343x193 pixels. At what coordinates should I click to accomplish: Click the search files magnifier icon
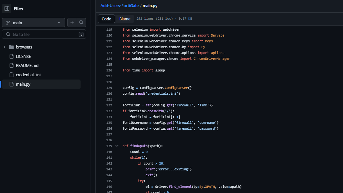click(x=81, y=23)
